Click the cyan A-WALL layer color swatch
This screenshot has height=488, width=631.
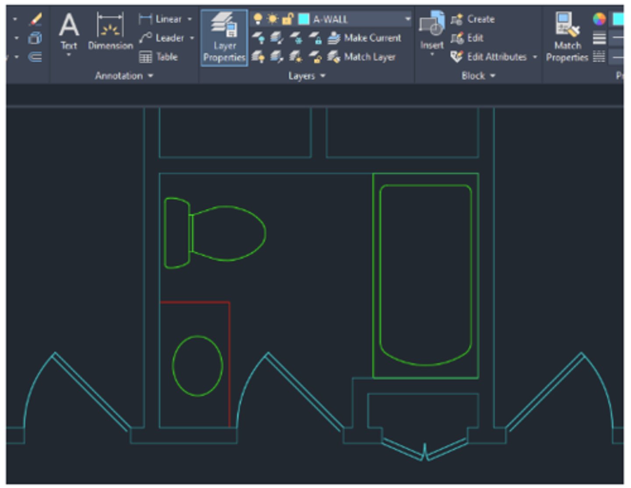pos(304,19)
